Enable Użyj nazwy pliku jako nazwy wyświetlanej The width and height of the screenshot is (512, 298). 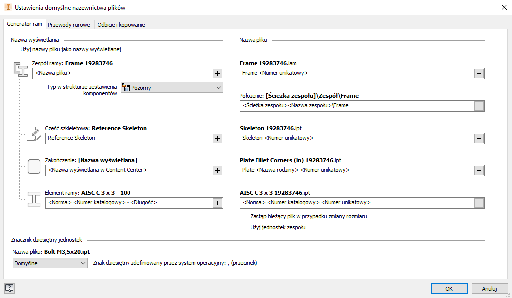[x=16, y=50]
